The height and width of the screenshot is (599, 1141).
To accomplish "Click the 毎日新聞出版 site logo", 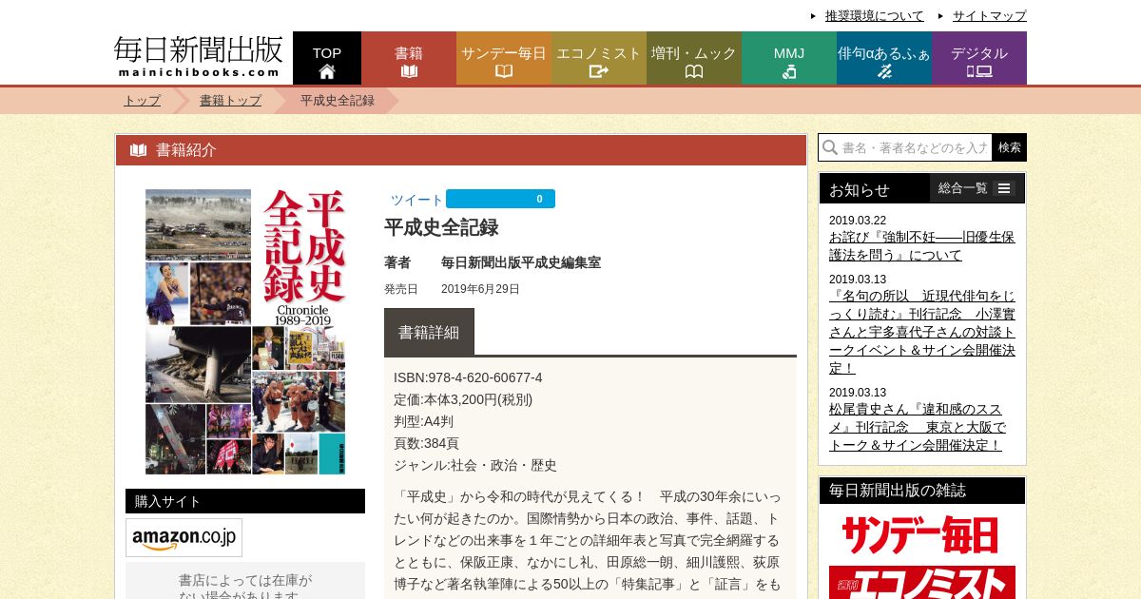I will pyautogui.click(x=199, y=56).
